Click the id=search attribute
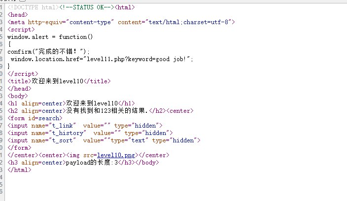The width and height of the screenshot is (347, 201). point(43,118)
